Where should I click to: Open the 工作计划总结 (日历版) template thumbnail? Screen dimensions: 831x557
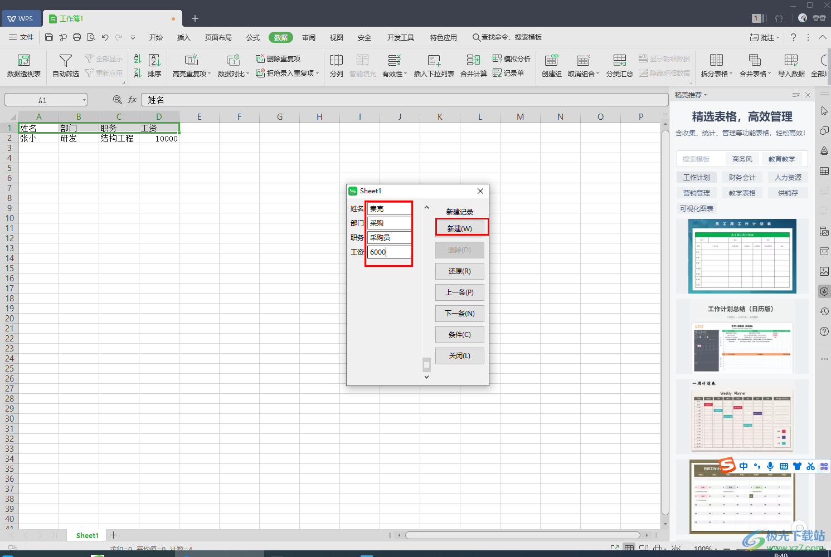tap(742, 336)
